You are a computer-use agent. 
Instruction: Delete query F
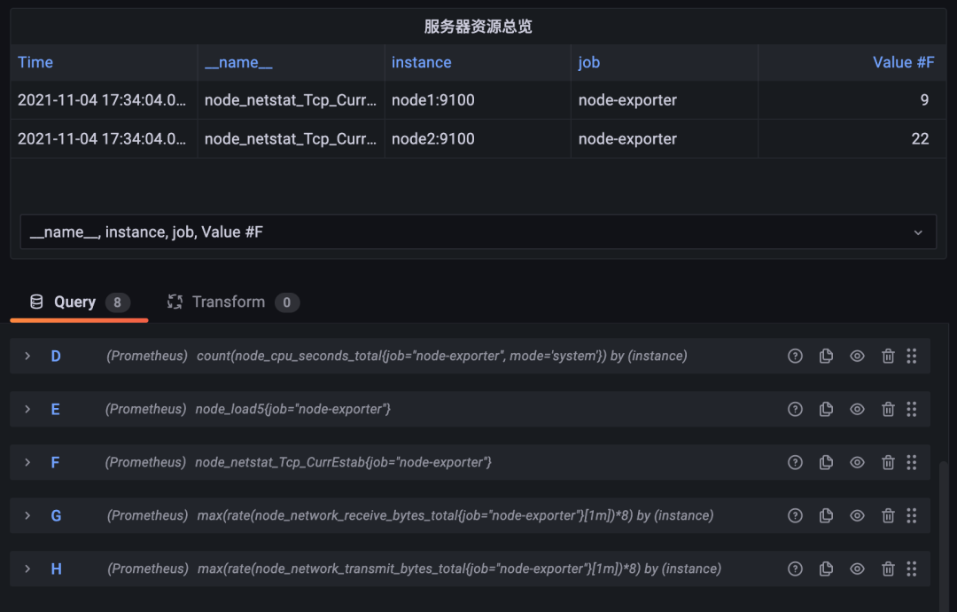888,462
